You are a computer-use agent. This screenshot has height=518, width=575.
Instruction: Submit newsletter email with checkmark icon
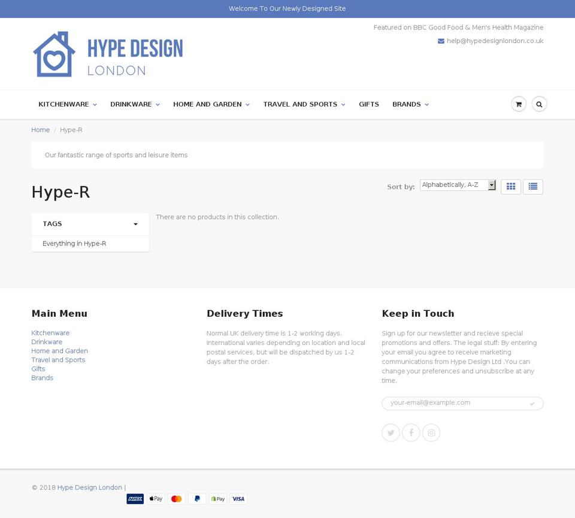(x=532, y=403)
